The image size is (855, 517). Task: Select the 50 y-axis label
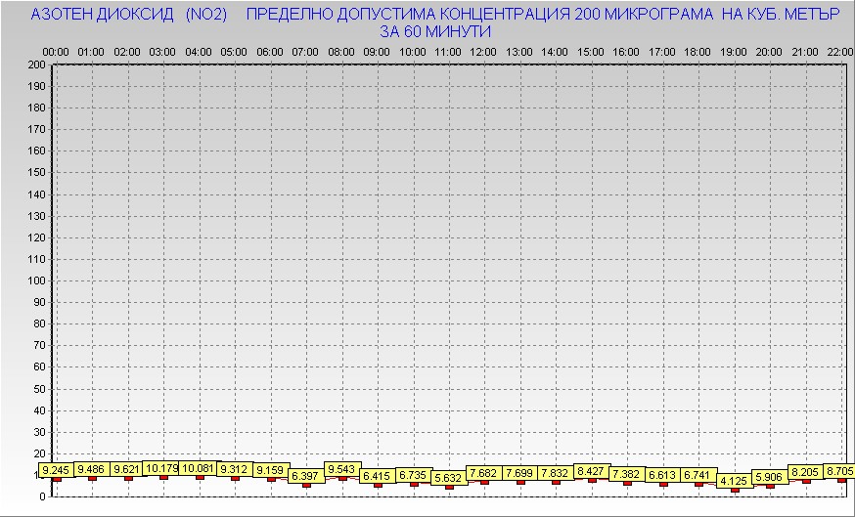click(x=40, y=389)
